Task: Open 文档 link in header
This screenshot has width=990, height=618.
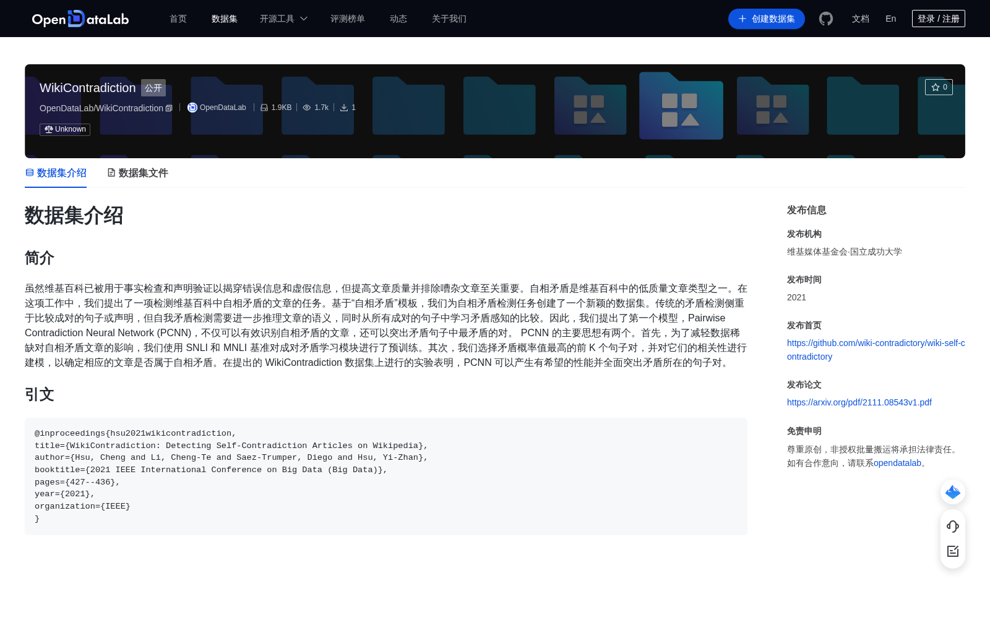Action: pos(861,19)
